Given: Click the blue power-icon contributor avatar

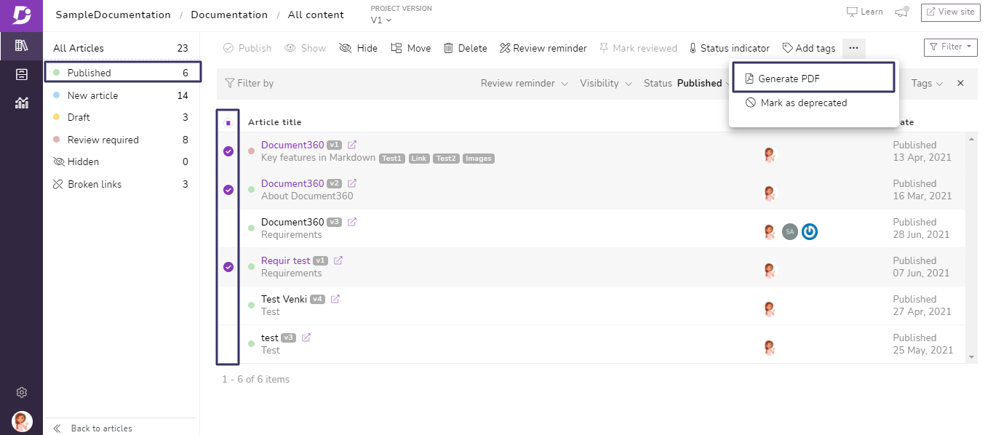Looking at the screenshot, I should 810,231.
